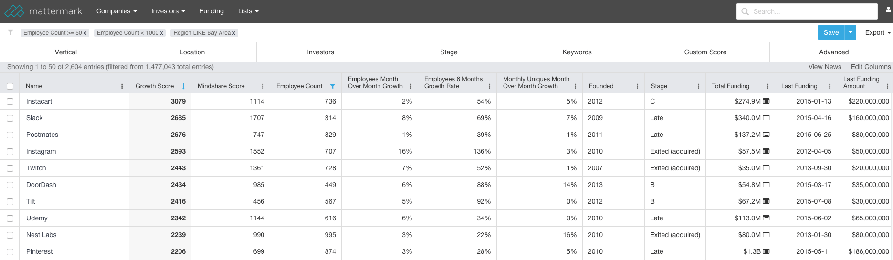Image resolution: width=893 pixels, height=260 pixels.
Task: Open Funding in top navigation
Action: click(x=211, y=11)
